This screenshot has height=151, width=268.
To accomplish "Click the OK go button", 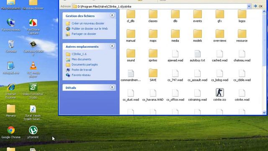I will point(258,6).
